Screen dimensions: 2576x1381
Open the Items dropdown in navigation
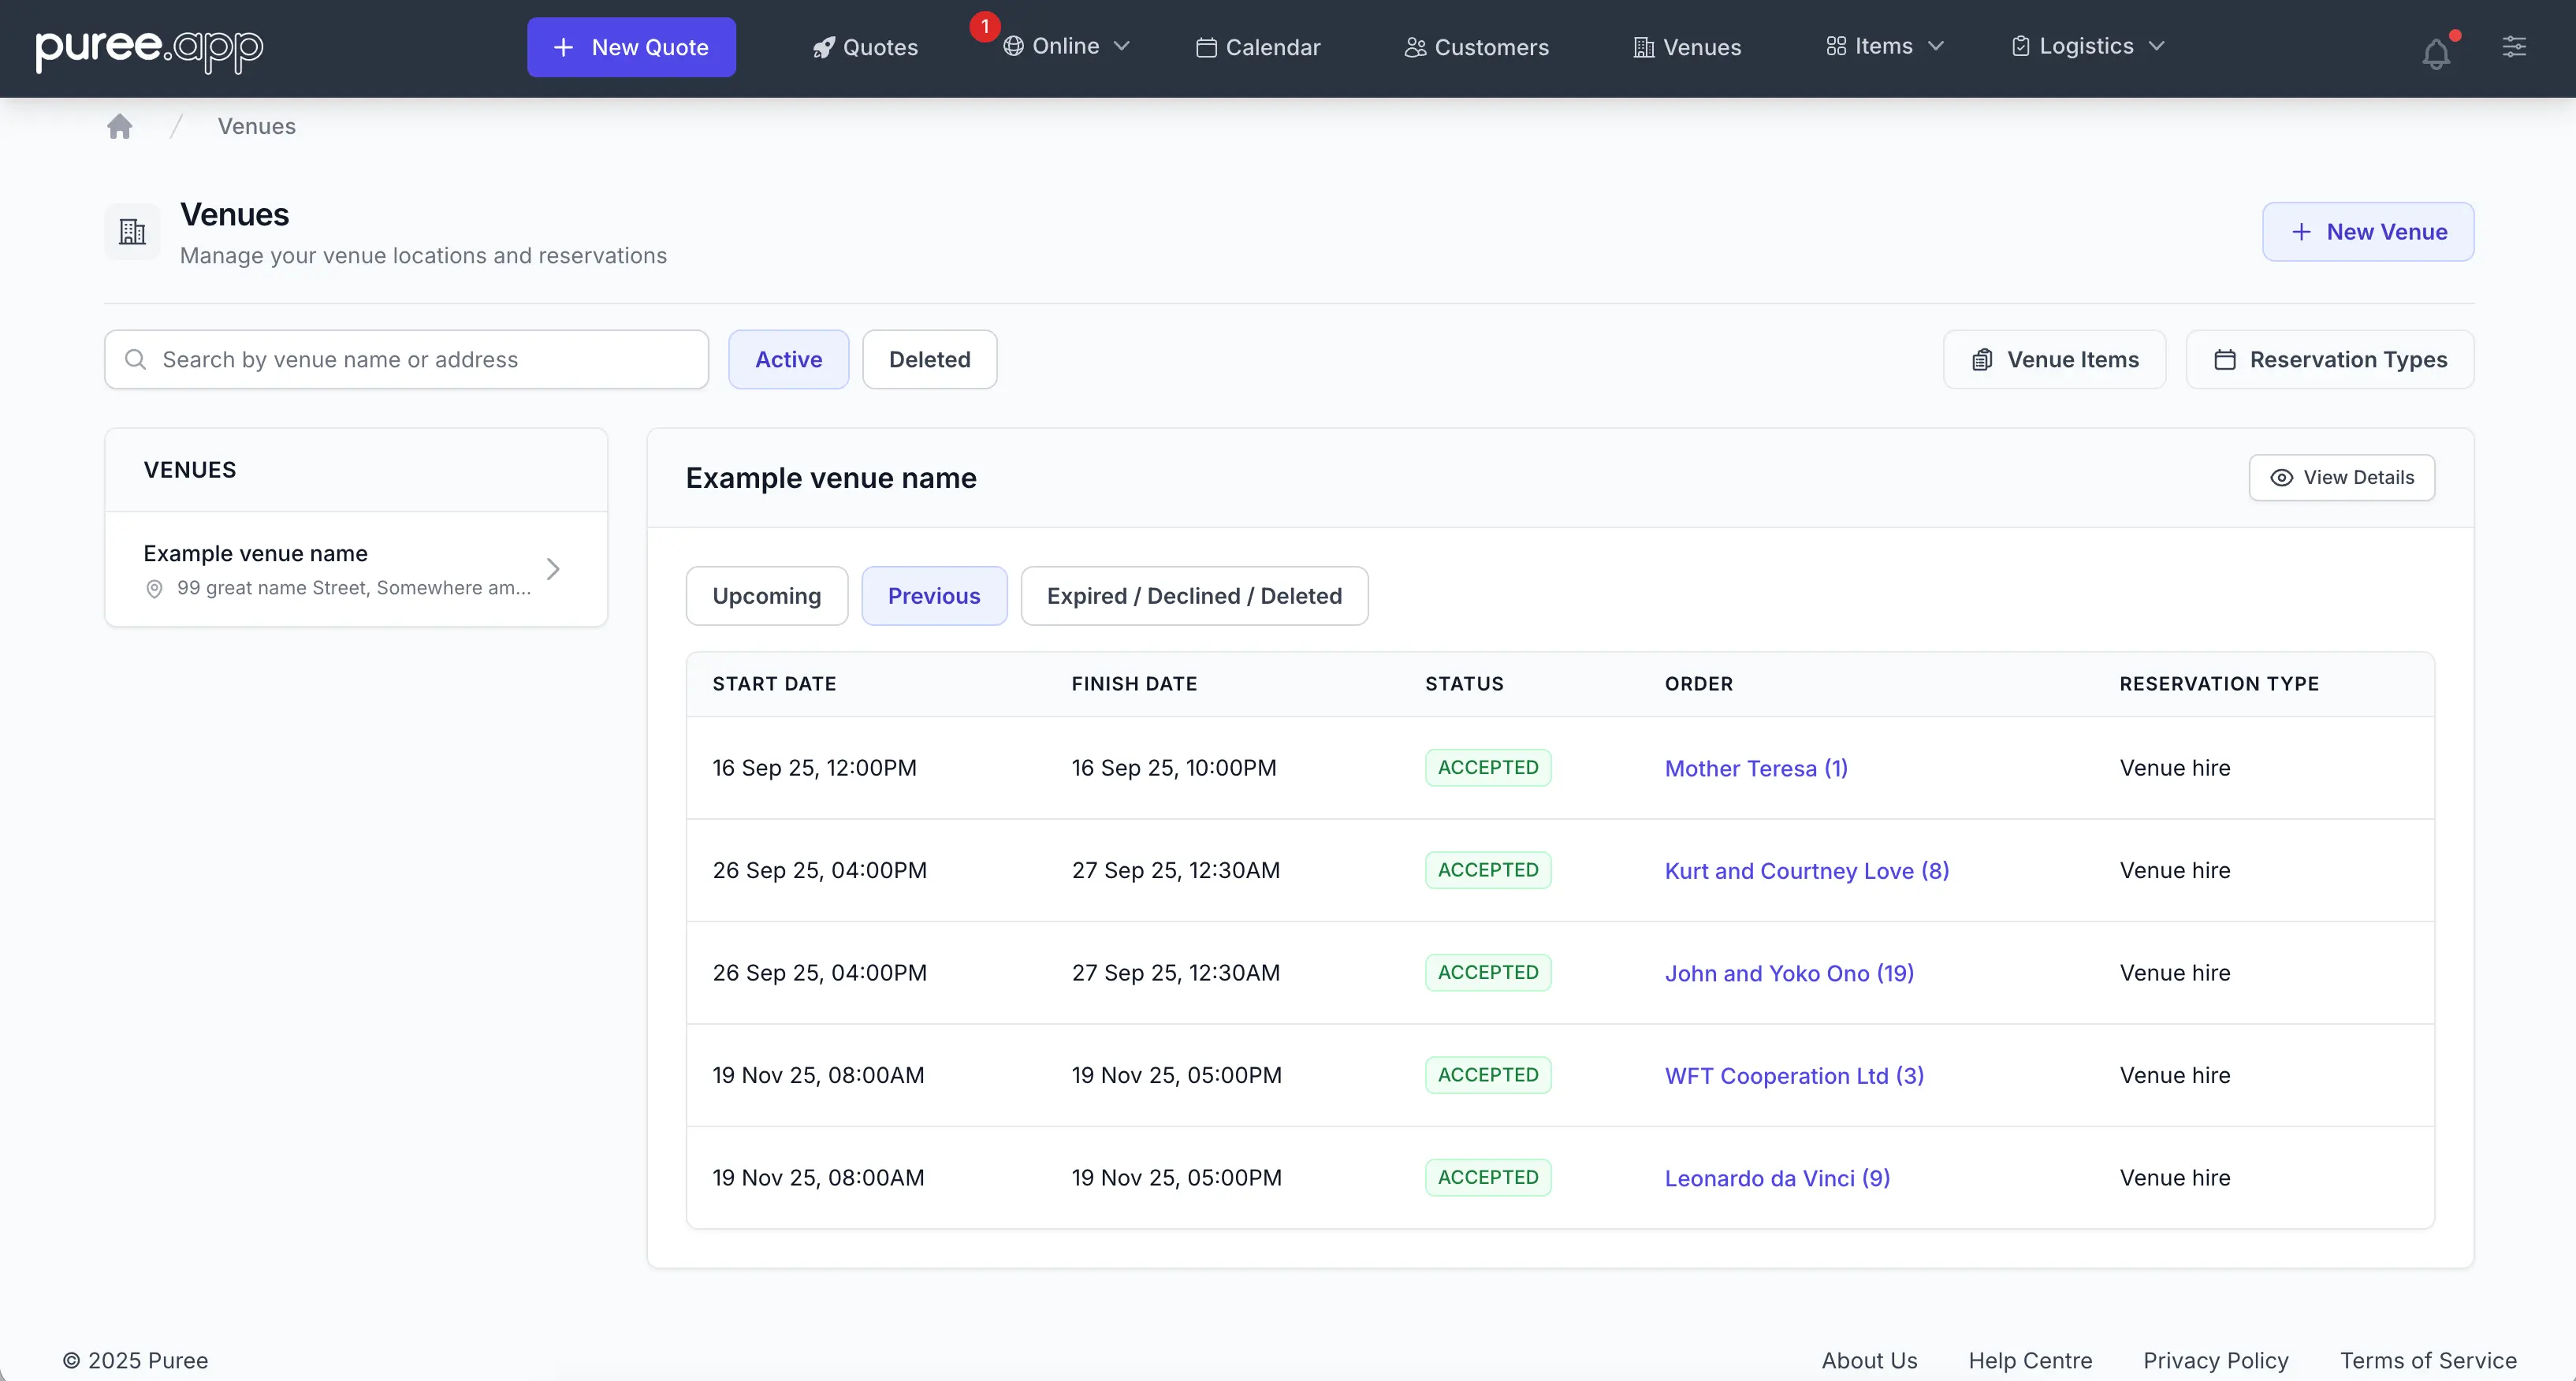[1883, 46]
